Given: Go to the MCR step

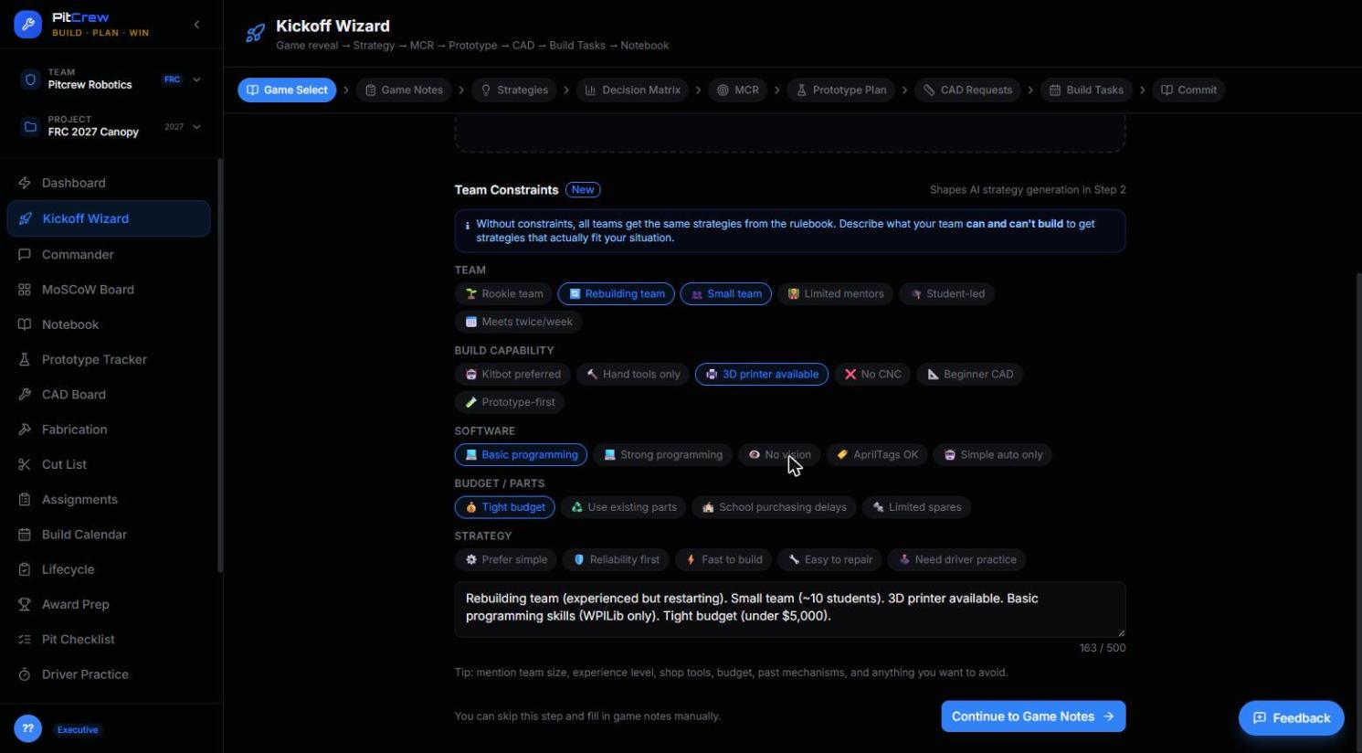Looking at the screenshot, I should (738, 90).
